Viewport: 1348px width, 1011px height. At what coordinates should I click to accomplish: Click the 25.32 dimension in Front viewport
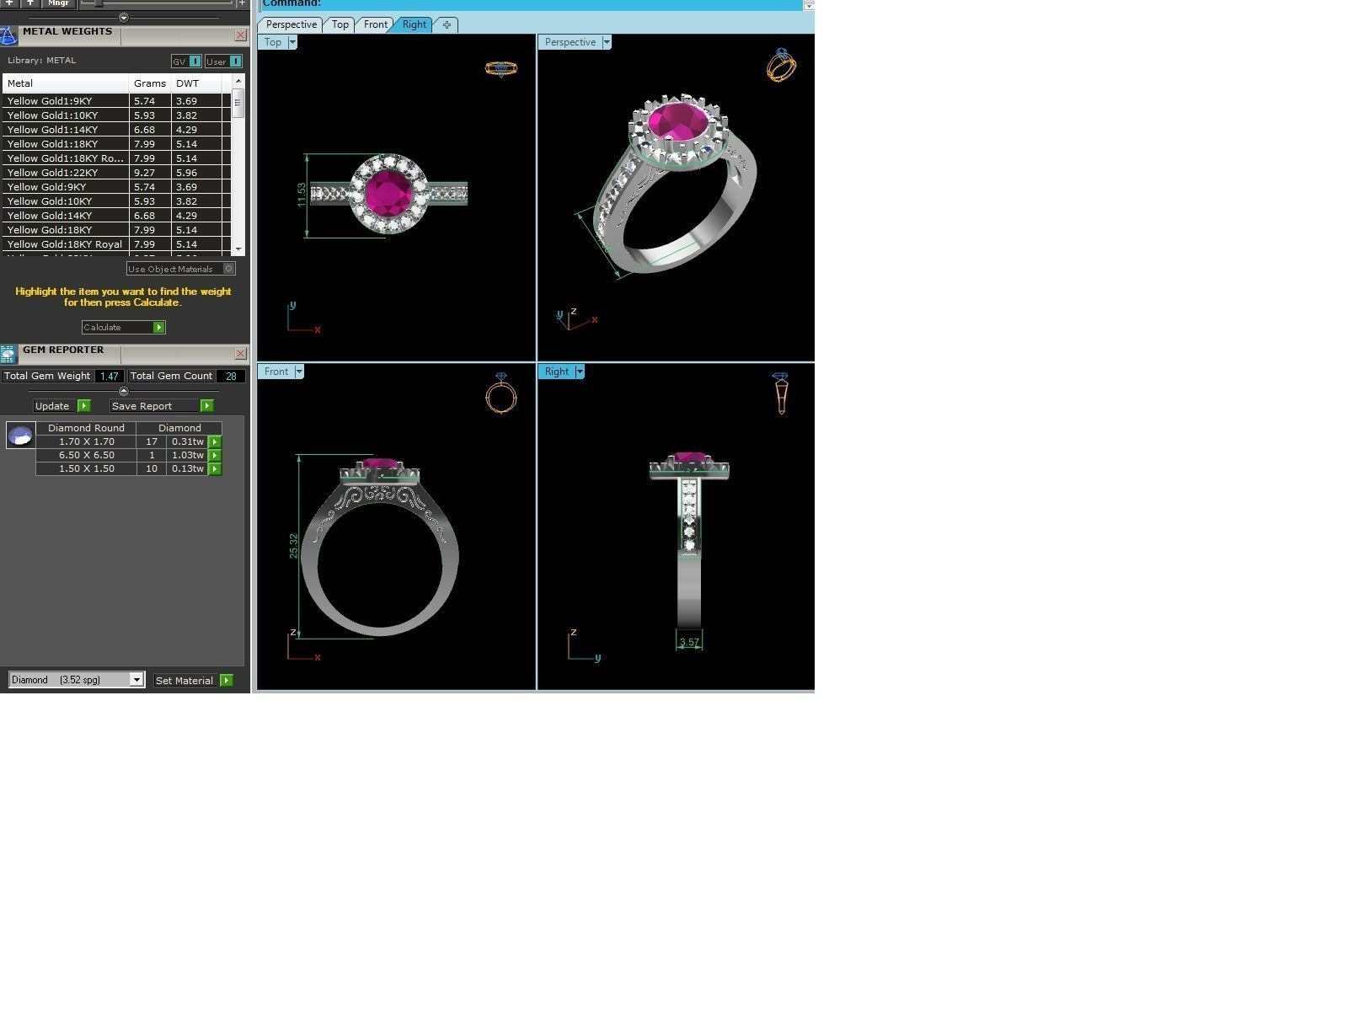(x=293, y=546)
